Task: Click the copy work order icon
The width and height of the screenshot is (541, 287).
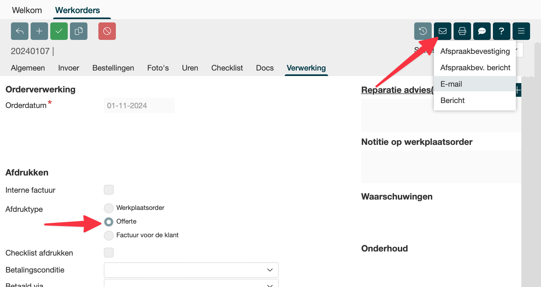Action: pos(79,31)
